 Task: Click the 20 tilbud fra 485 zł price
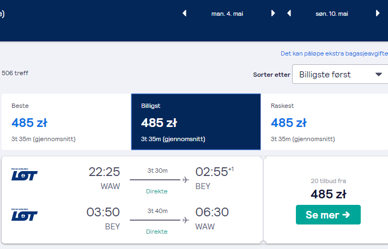(329, 190)
